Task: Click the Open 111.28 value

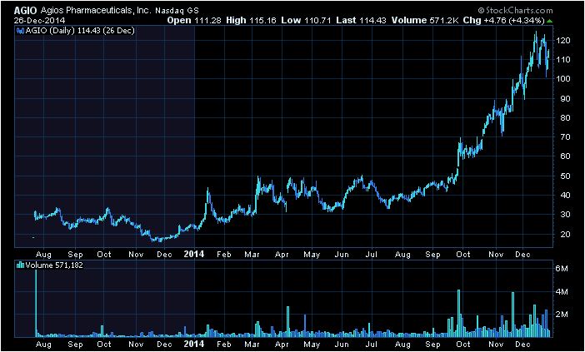Action: [195, 21]
